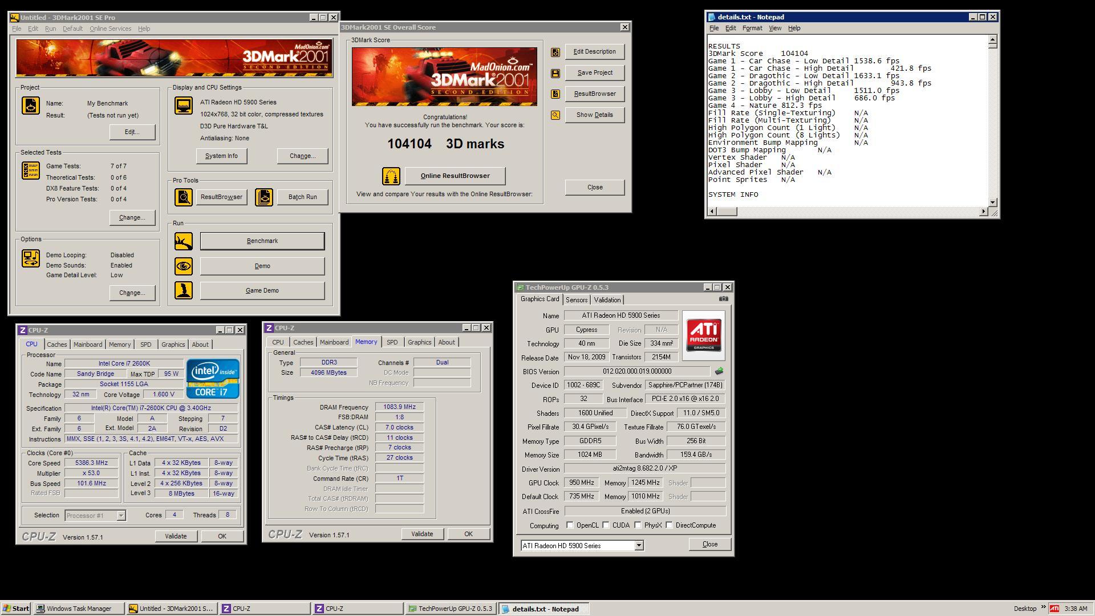Click the Project icon in 3DMark2001

pos(31,106)
